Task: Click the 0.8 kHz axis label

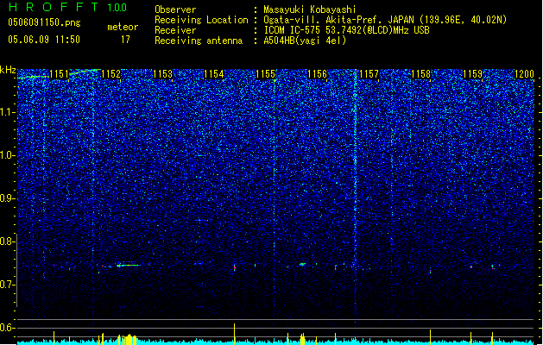Action: 7,241
